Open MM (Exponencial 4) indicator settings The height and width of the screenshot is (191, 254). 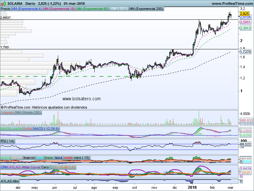click(26, 9)
